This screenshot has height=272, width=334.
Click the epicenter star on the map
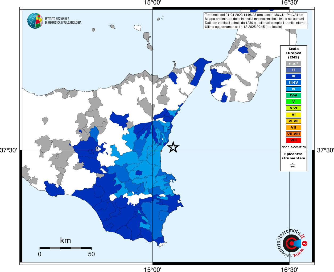click(173, 147)
